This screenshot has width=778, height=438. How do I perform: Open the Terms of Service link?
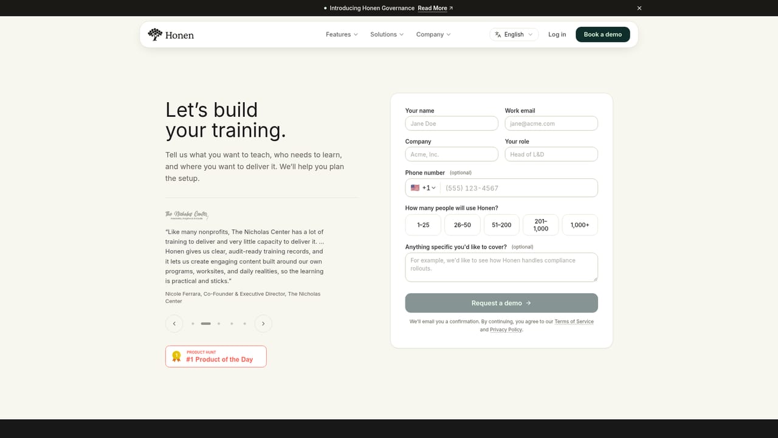pos(574,321)
